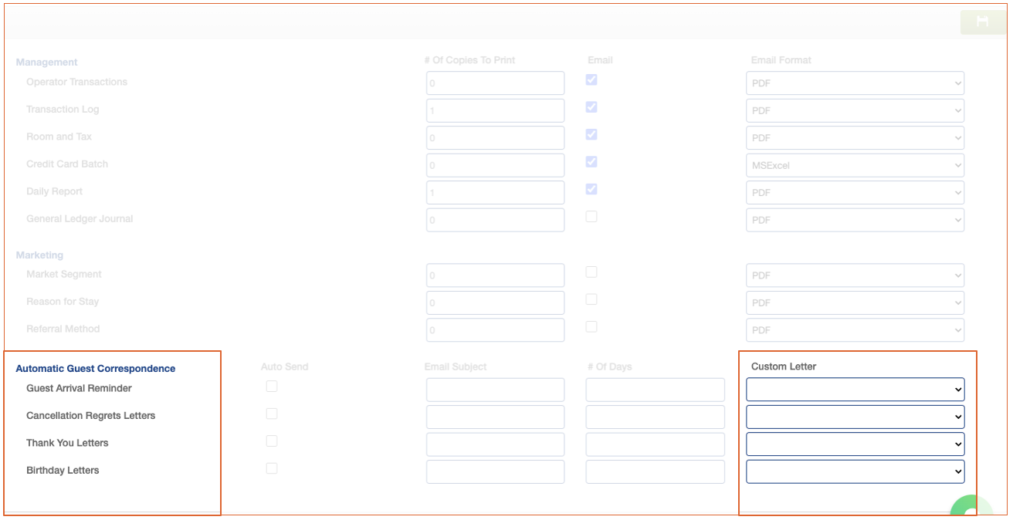Click # Of Days field for Birthday Letters

[655, 471]
